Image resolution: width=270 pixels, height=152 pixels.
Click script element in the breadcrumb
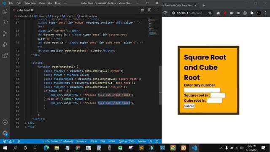[x=70, y=16]
